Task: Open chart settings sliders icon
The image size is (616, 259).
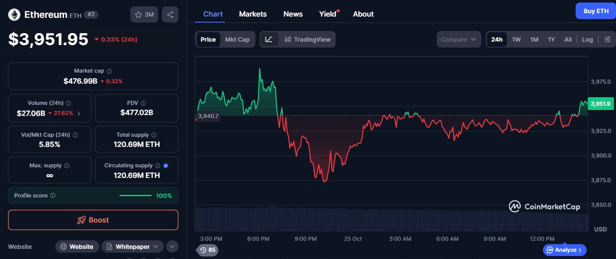Action: [x=608, y=39]
